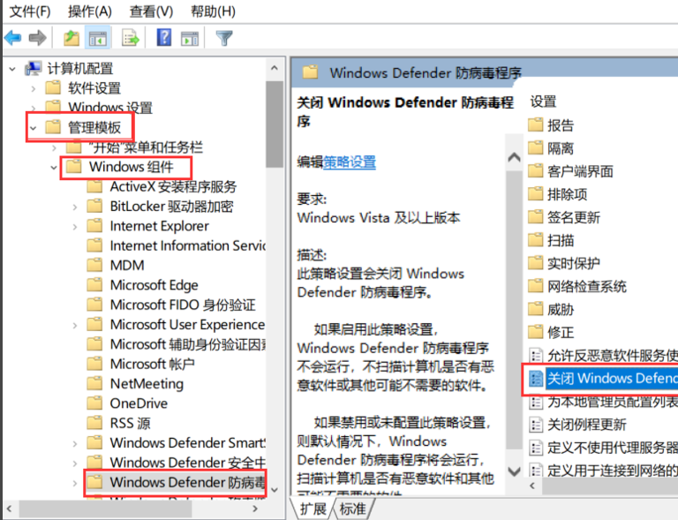Expand the Windows Defender SmartScreen node
This screenshot has height=520, width=678.
pyautogui.click(x=75, y=443)
